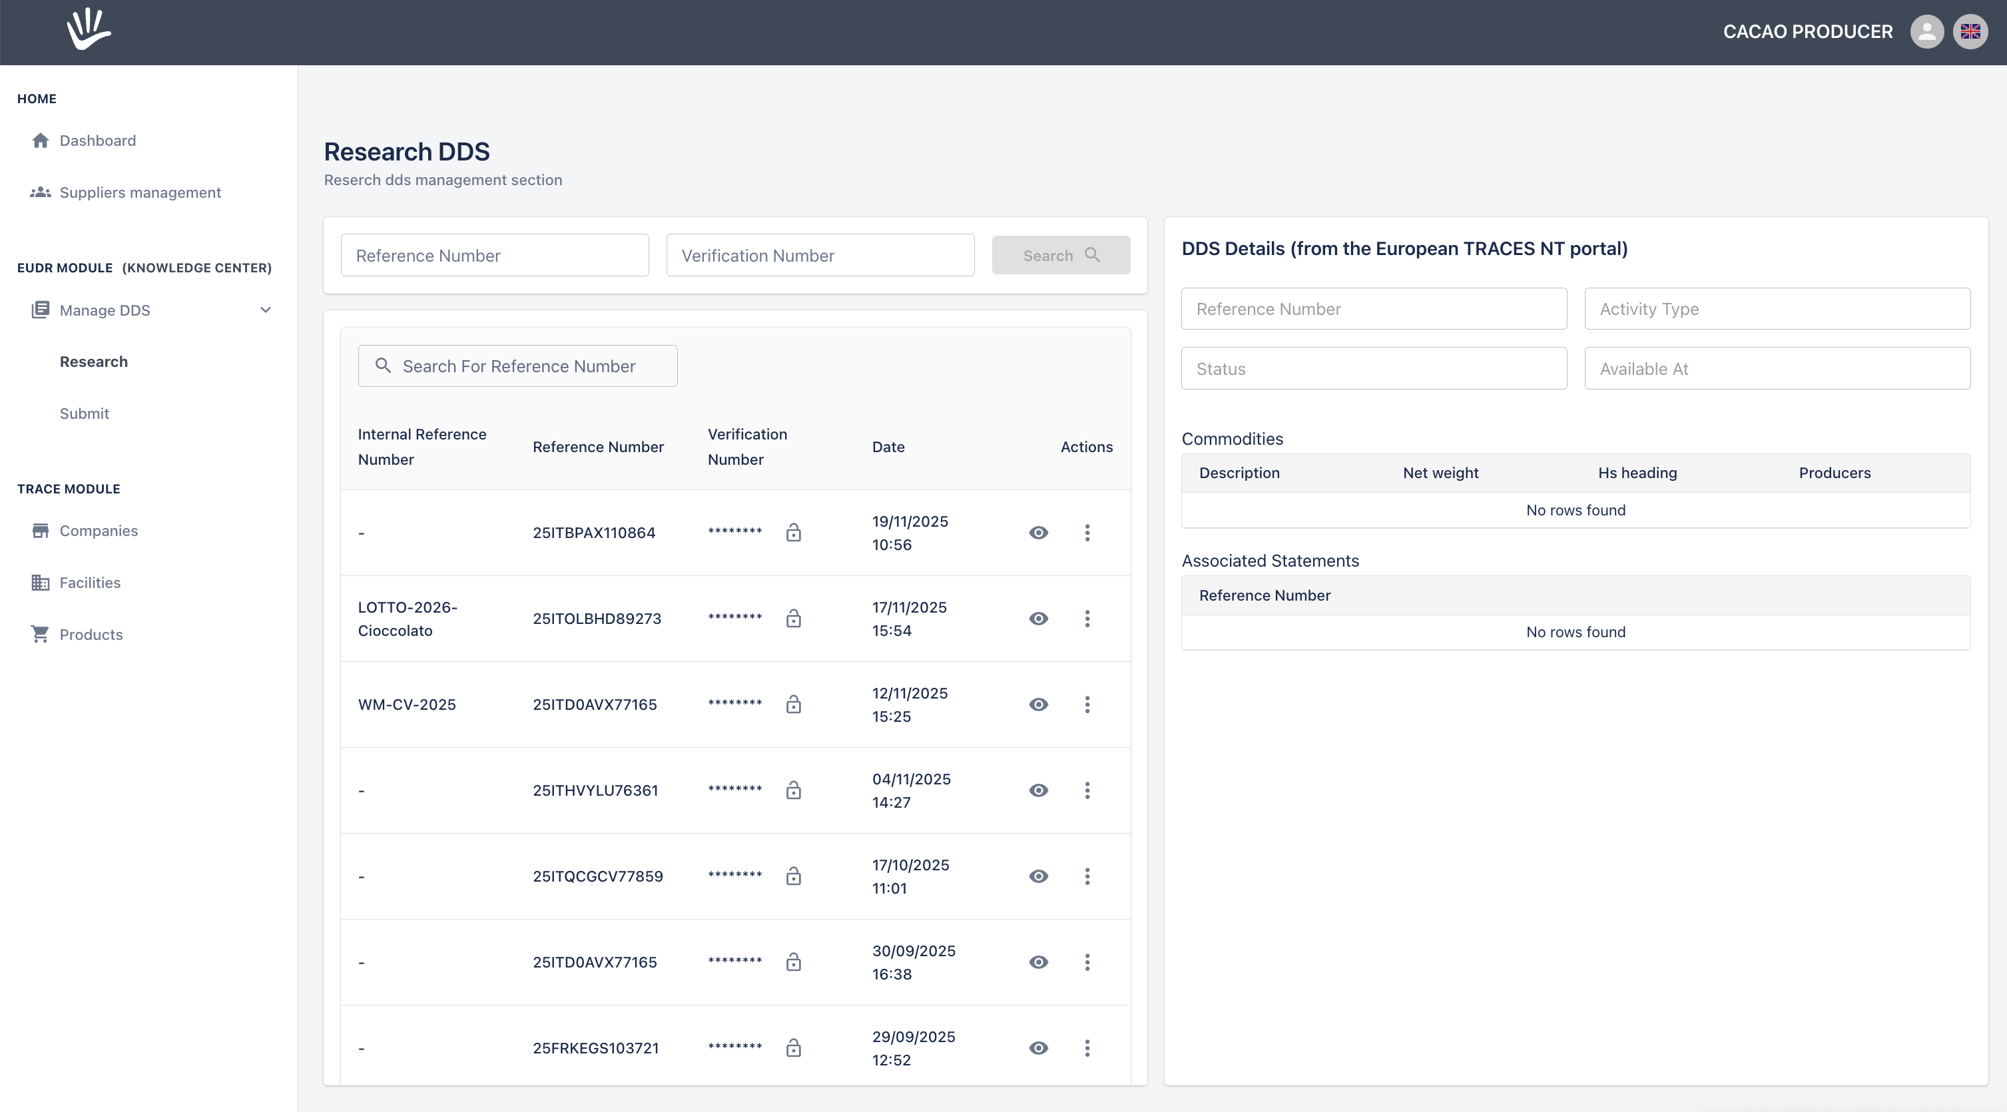
Task: Click the lock icon beside 25ITBPAX110864 verification number
Action: [794, 532]
